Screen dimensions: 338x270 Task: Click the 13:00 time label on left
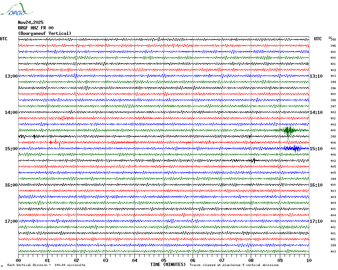11,76
